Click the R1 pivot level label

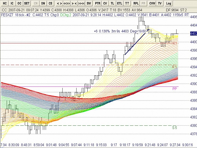click(x=175, y=43)
